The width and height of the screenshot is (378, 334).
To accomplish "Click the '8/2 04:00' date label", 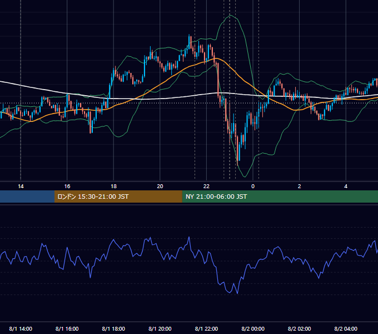I will pyautogui.click(x=346, y=329).
